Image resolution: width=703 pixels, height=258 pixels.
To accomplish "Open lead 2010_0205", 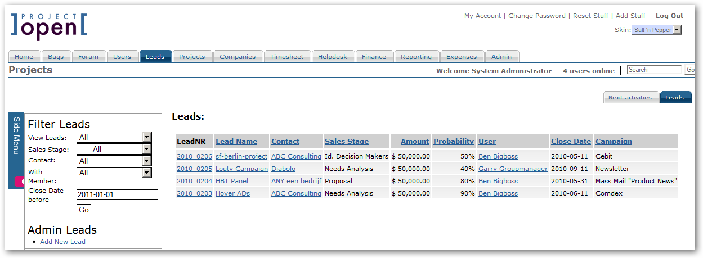I will point(194,169).
